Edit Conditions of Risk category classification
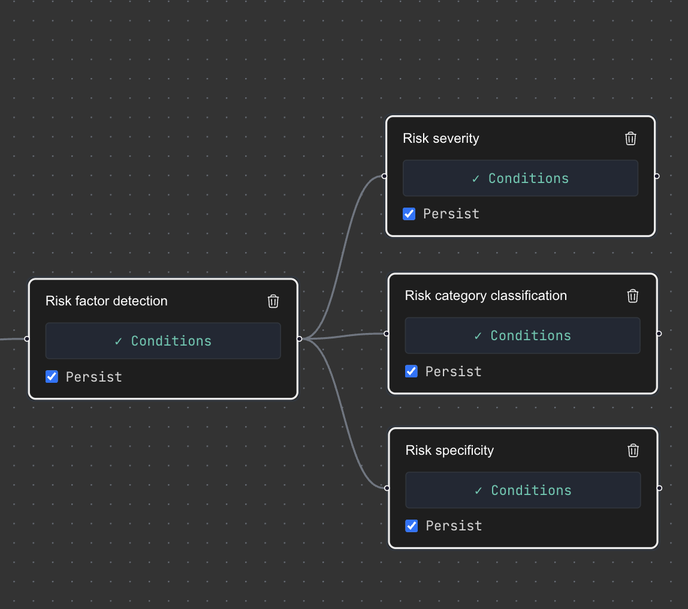 (x=523, y=335)
